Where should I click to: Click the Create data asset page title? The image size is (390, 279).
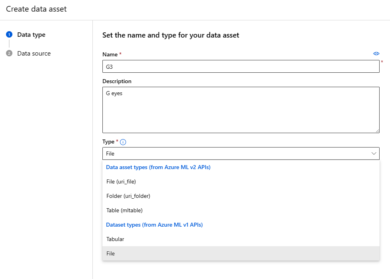(36, 9)
